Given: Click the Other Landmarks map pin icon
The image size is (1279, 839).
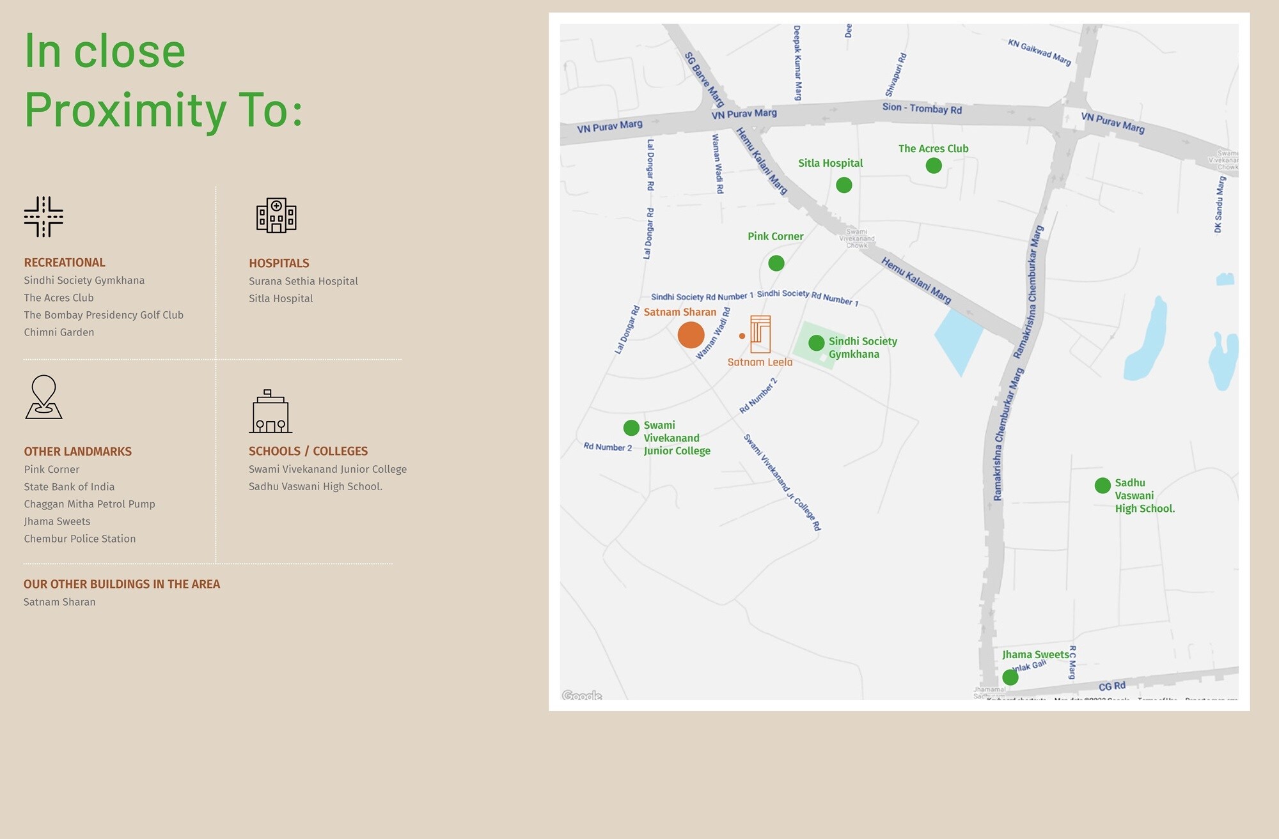Looking at the screenshot, I should pyautogui.click(x=43, y=397).
